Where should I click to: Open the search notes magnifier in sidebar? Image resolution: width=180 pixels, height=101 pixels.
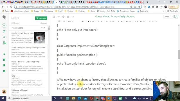[x=4, y=37]
